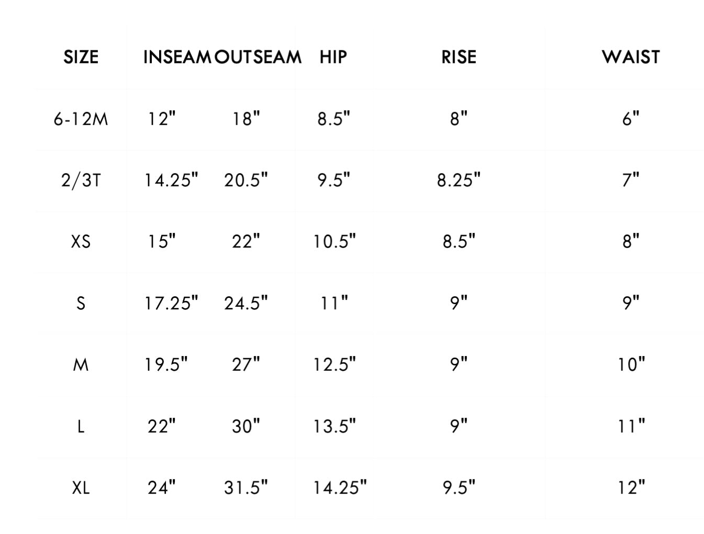Click the 8.25" rise value for 2/3T
Image resolution: width=704 pixels, height=534 pixels.
[x=459, y=180]
